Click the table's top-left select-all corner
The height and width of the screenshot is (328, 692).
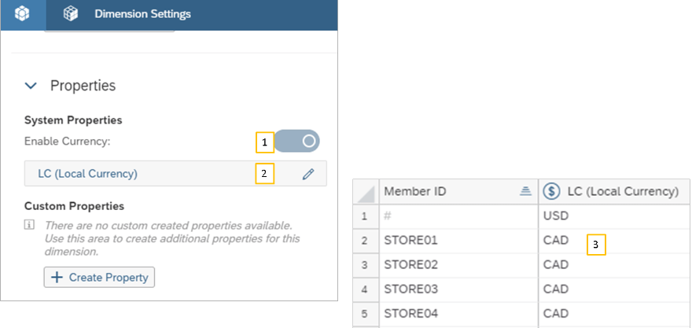[x=364, y=191]
